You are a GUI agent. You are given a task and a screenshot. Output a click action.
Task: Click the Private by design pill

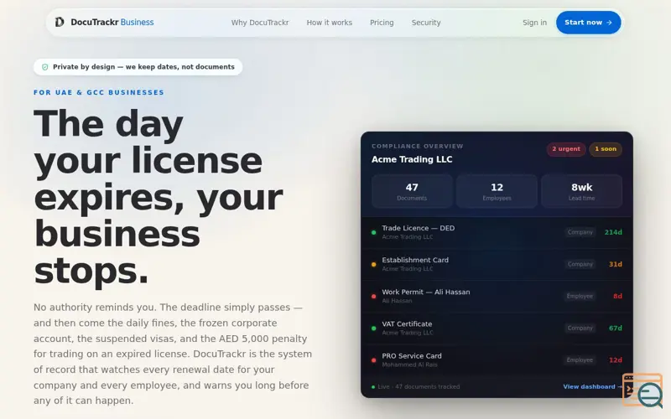point(138,67)
